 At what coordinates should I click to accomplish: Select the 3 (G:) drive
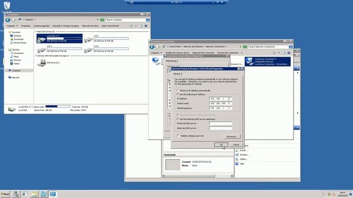(106, 49)
